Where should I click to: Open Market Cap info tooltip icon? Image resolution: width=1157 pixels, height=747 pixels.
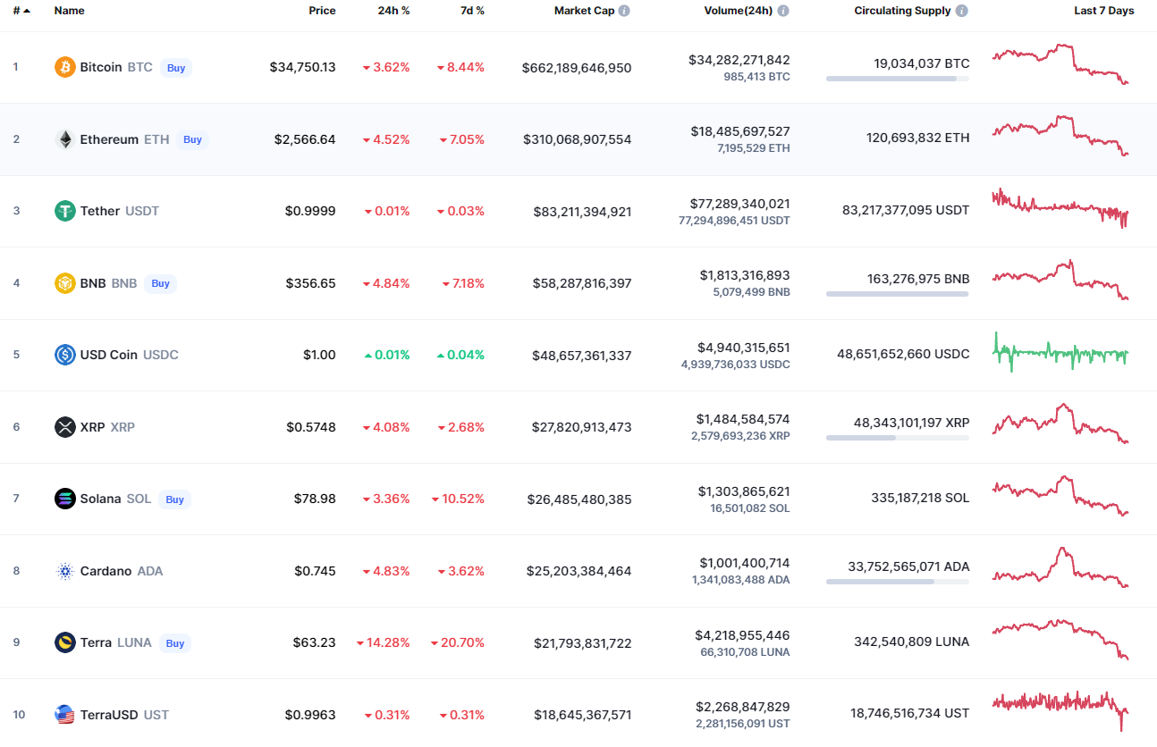pyautogui.click(x=624, y=11)
